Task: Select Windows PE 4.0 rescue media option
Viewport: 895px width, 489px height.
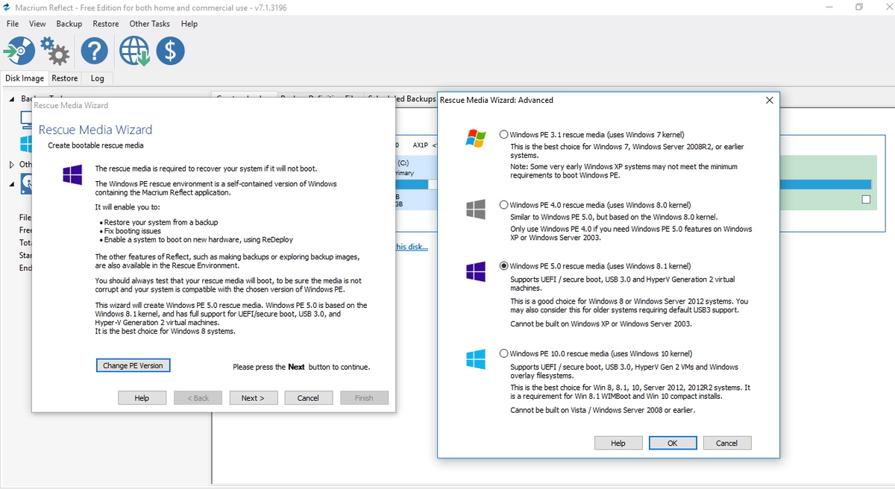Action: (x=504, y=204)
